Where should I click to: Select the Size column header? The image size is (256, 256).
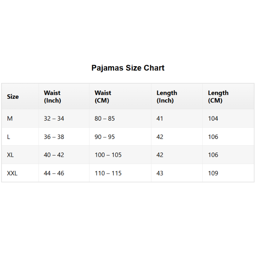pos(13,97)
